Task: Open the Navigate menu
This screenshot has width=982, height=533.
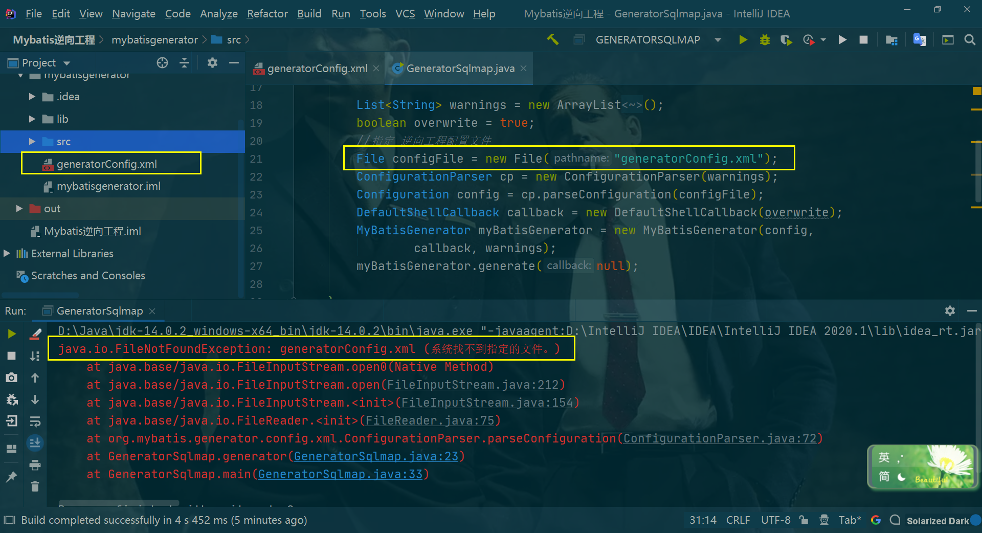Action: click(133, 14)
